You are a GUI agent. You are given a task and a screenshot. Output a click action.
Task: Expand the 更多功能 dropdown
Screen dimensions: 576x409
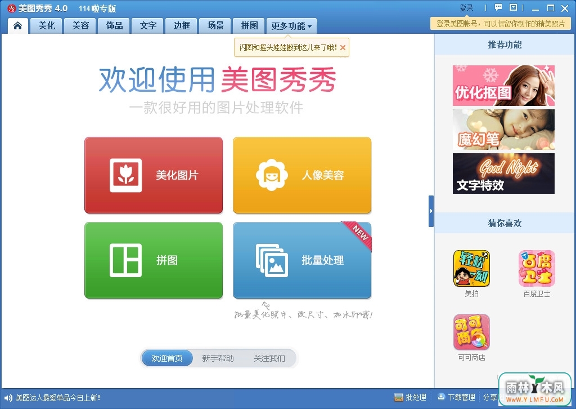point(291,26)
